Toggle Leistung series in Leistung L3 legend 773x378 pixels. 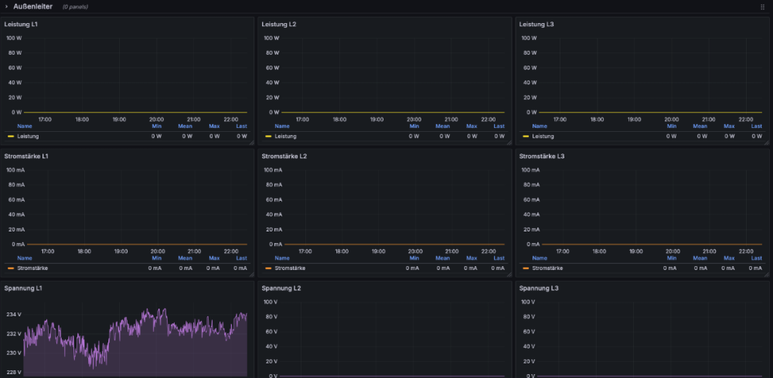pyautogui.click(x=543, y=137)
